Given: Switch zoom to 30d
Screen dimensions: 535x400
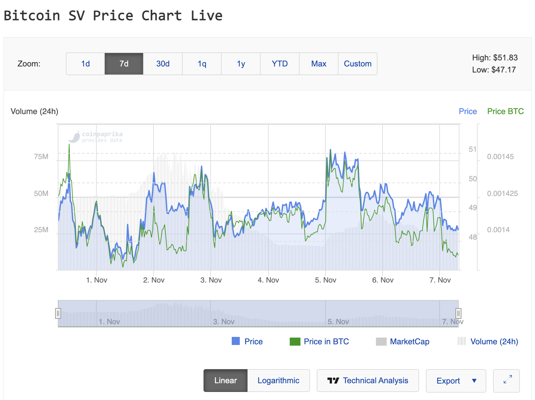Looking at the screenshot, I should coord(163,64).
